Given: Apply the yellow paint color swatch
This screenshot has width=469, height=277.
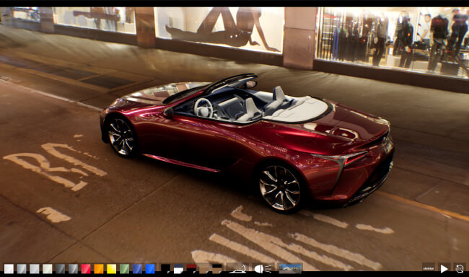Looking at the screenshot, I should (x=112, y=268).
